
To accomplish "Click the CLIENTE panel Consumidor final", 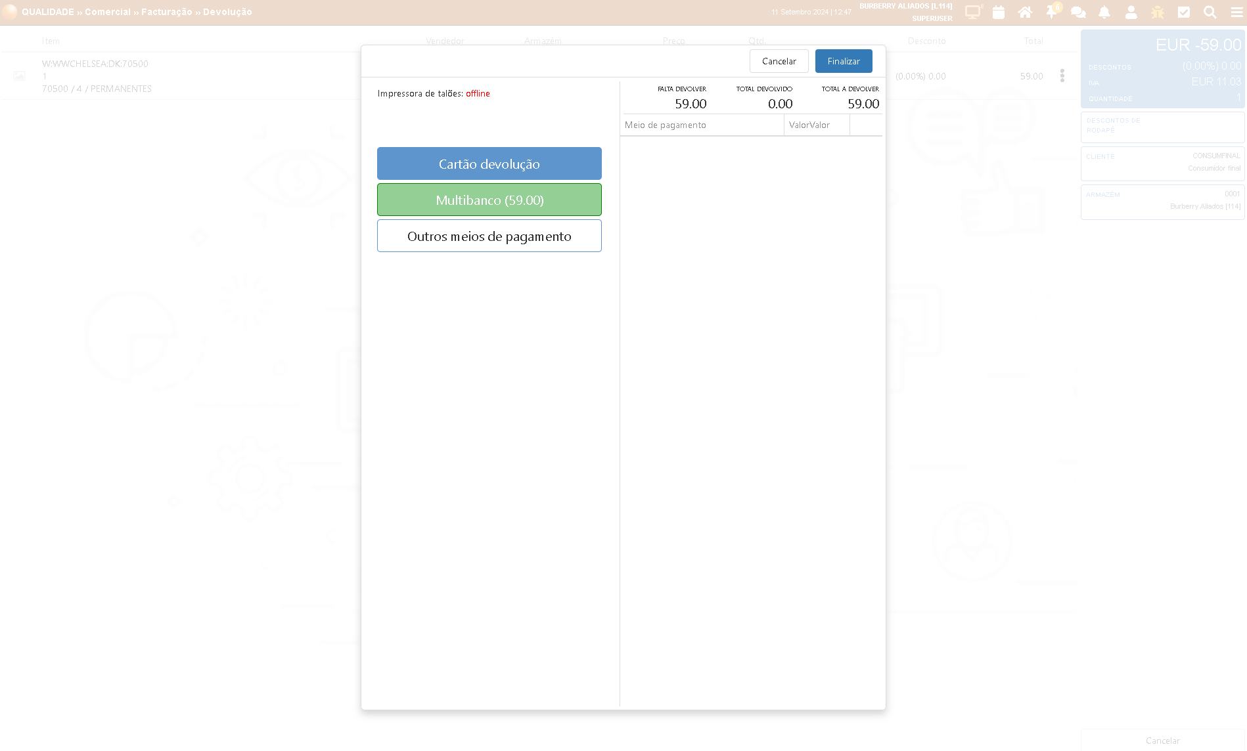I will (x=1163, y=163).
